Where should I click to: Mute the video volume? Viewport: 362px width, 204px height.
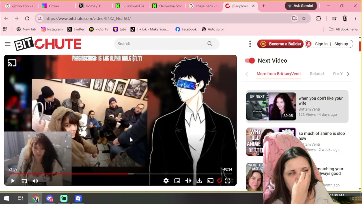(35, 181)
